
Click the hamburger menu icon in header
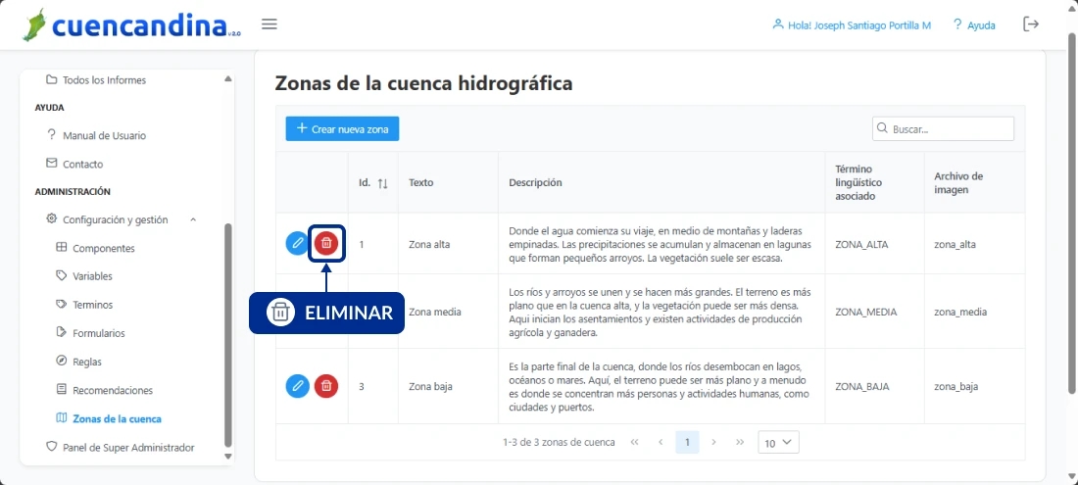[x=269, y=24]
